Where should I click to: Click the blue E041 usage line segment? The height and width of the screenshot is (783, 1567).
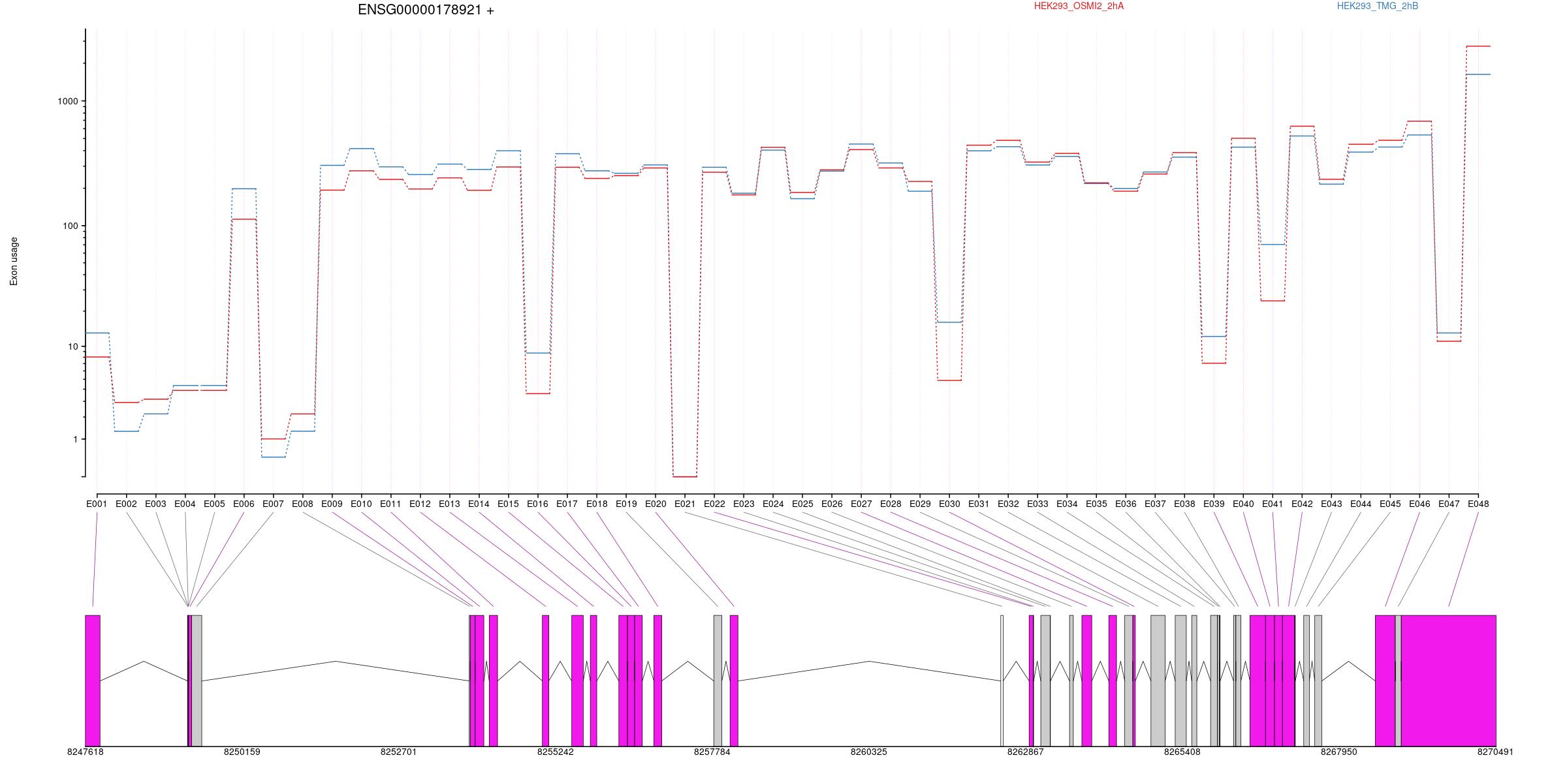click(x=1273, y=244)
